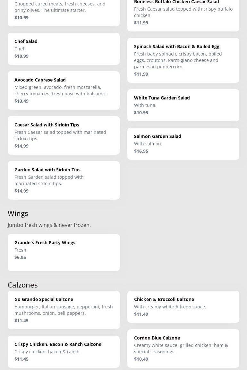Open the Go Grande Special Calzone
Image resolution: width=247 pixels, height=370 pixels.
[x=64, y=310]
